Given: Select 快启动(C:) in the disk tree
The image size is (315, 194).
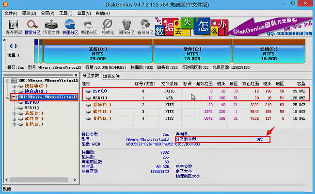Looking at the screenshot, I should [x=36, y=86].
